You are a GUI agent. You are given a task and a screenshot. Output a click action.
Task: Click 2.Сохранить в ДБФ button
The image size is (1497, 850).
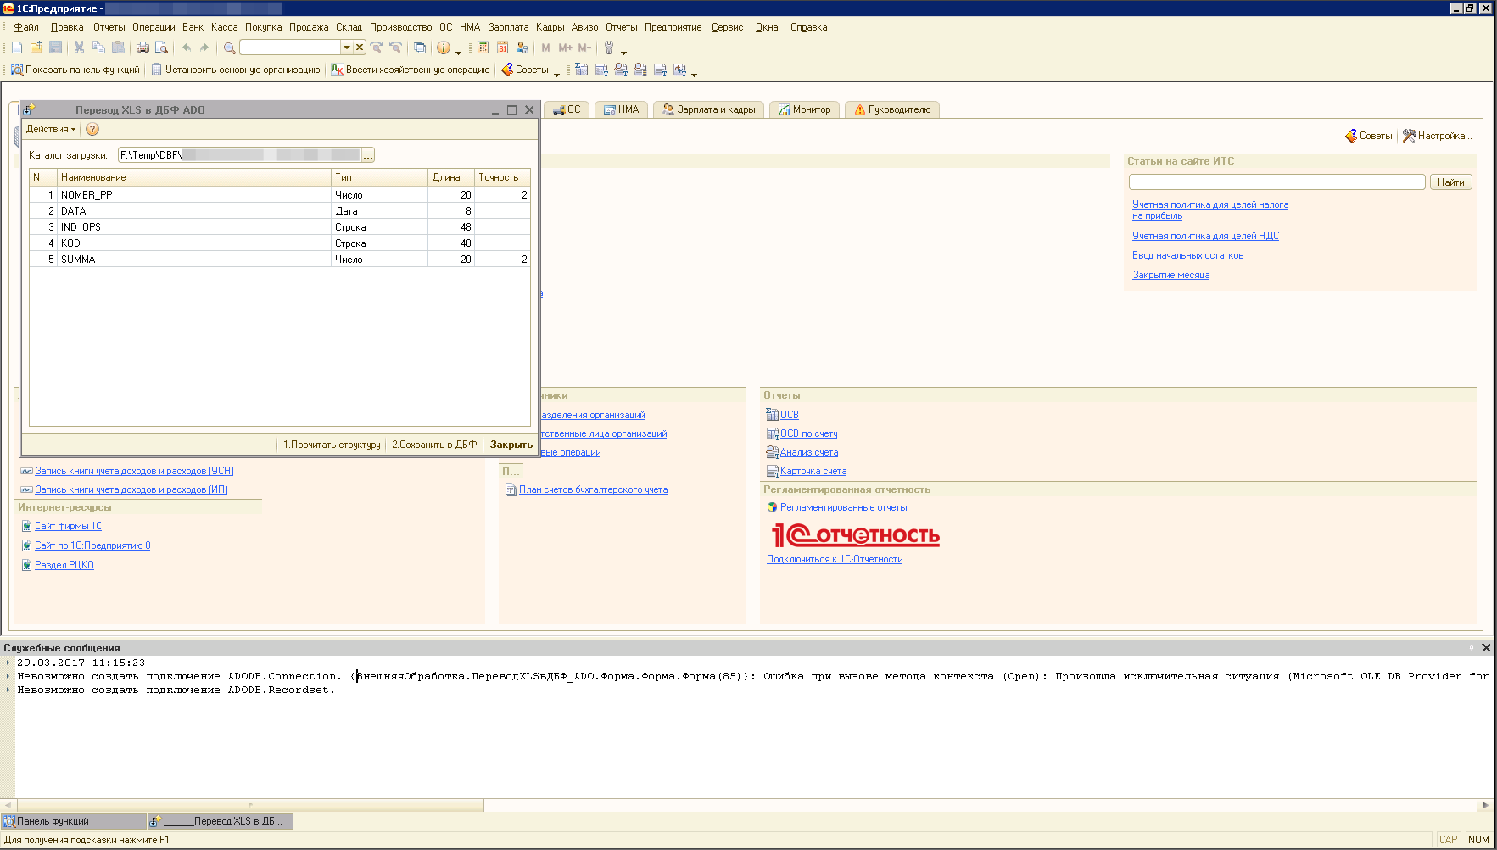pos(434,445)
